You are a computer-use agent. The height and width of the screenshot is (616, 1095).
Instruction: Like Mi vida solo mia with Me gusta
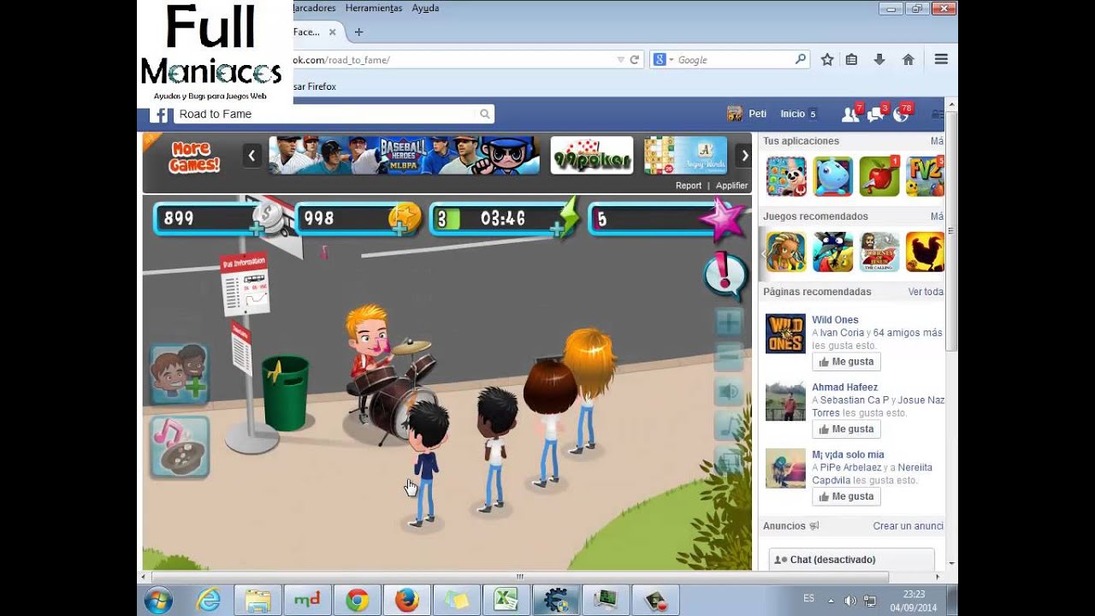coord(846,496)
